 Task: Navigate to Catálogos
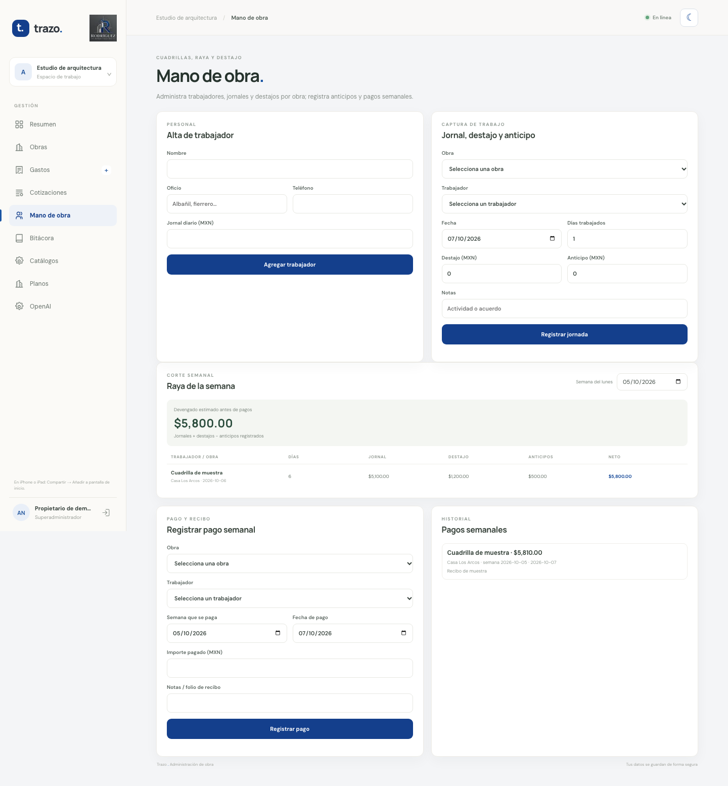click(x=63, y=261)
